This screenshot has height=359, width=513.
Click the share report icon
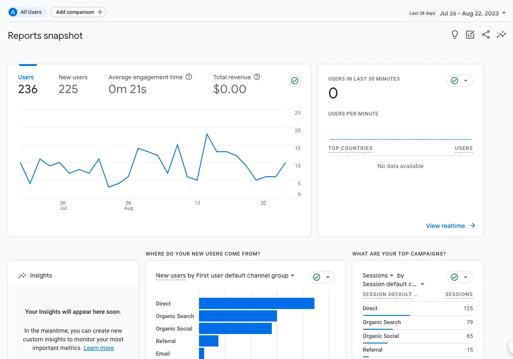[486, 35]
